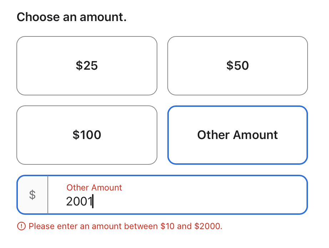This screenshot has height=248, width=329.
Task: Click the red error alert icon
Action: (21, 226)
